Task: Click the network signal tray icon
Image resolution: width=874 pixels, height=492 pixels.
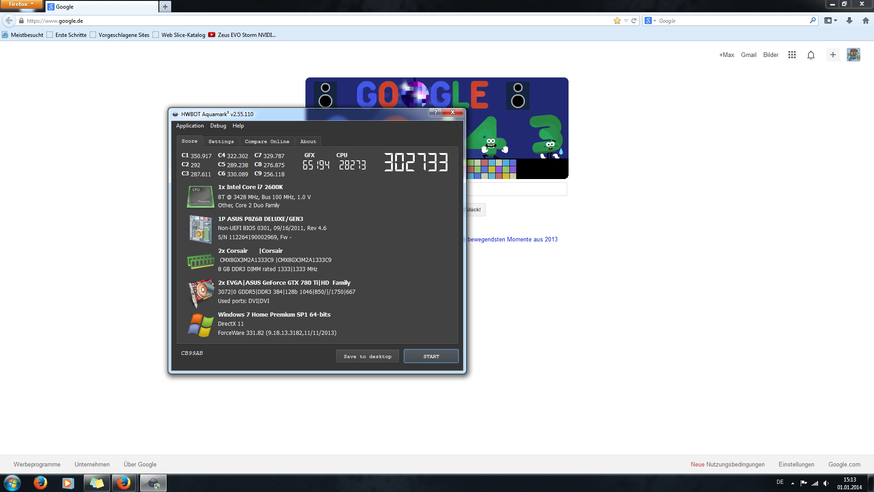Action: pyautogui.click(x=815, y=483)
